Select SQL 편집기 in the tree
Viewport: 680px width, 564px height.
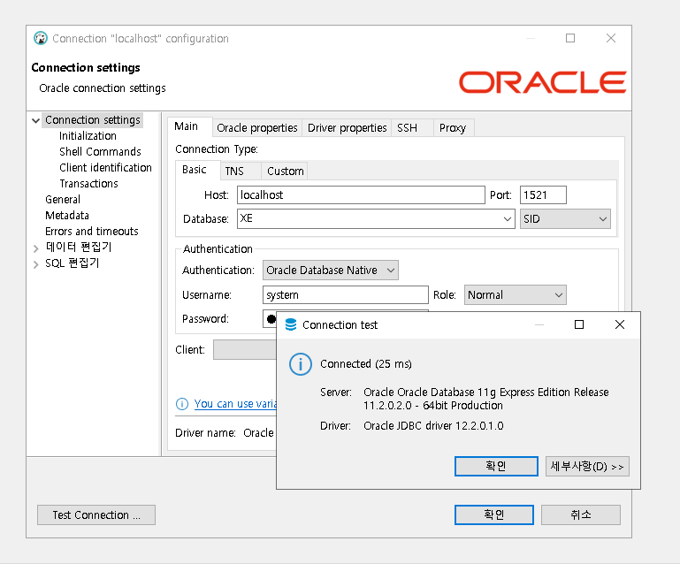72,263
